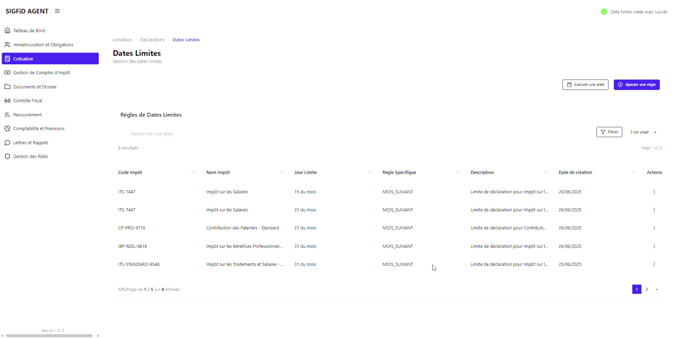The height and width of the screenshot is (338, 679).
Task: Open the Tableau de Bord home icon
Action: [7, 31]
